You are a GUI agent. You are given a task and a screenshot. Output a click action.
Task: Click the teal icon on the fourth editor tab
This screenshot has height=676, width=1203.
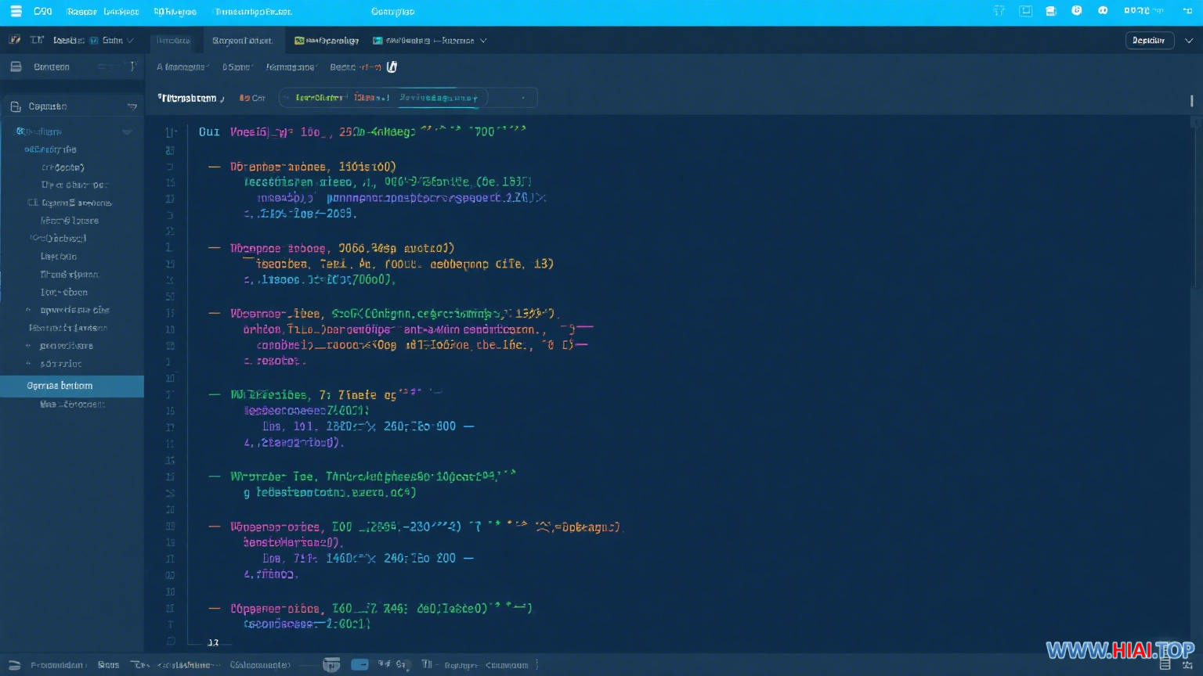378,40
